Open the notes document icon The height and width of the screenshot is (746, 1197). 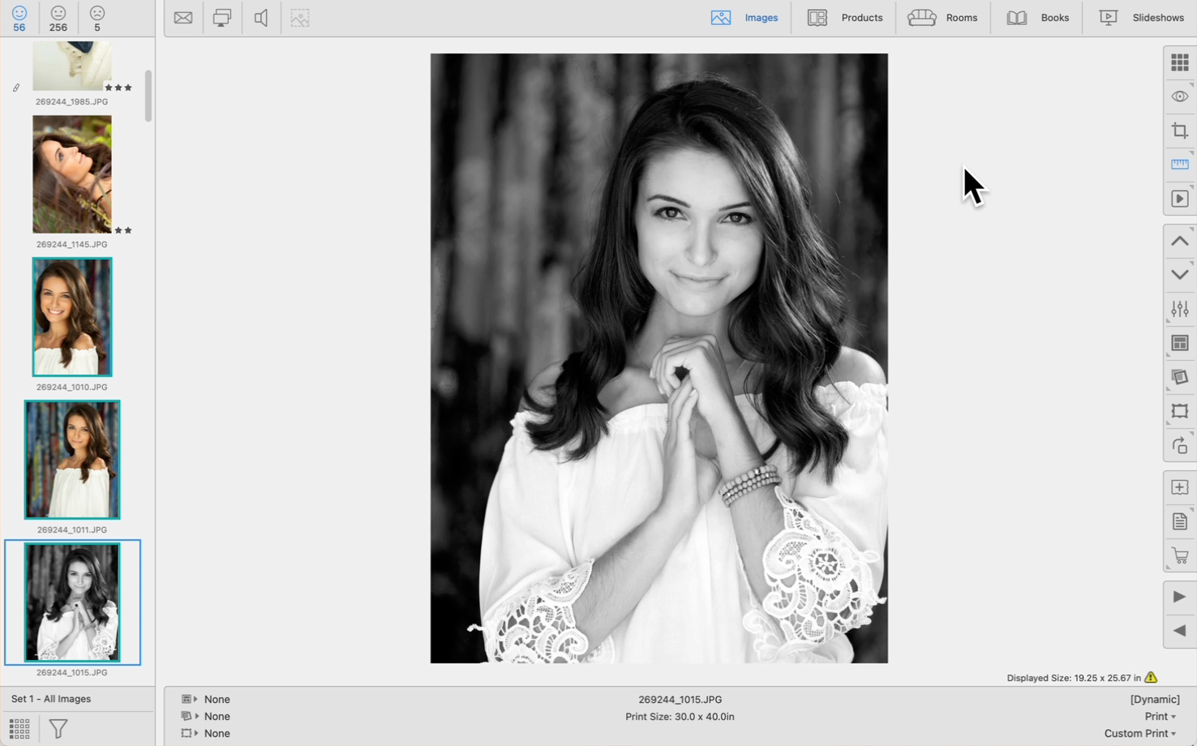coord(1179,521)
